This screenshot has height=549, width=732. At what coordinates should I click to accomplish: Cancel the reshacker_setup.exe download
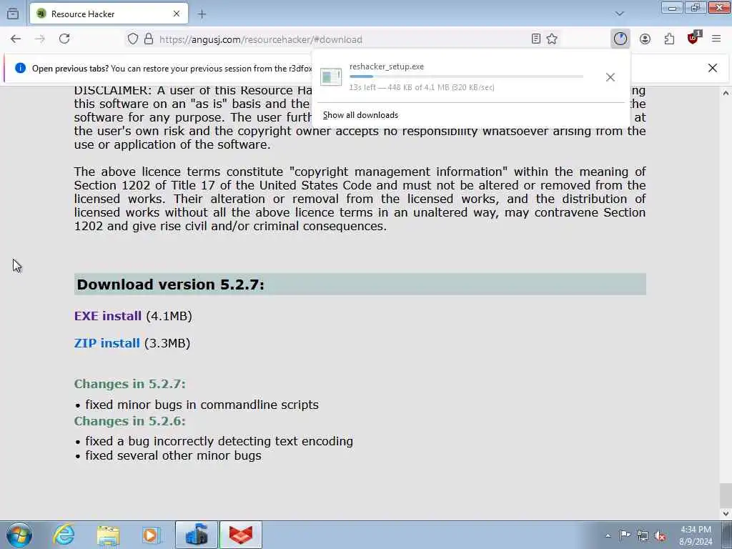click(x=610, y=77)
